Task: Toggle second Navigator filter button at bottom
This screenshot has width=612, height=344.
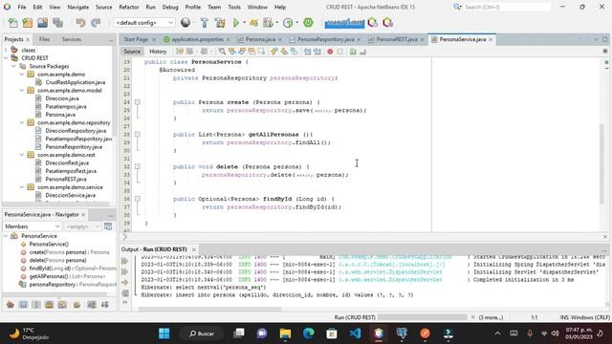Action: pyautogui.click(x=23, y=305)
